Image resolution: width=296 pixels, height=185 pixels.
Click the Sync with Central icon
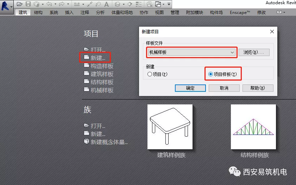pyautogui.click(x=37, y=4)
